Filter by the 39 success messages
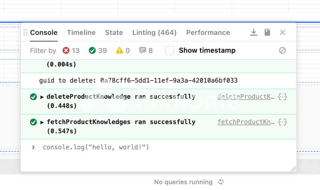 [98, 50]
